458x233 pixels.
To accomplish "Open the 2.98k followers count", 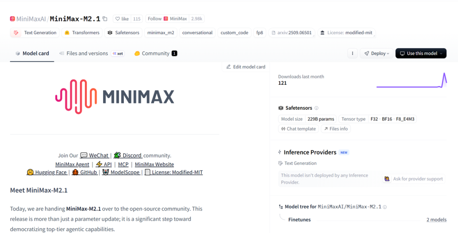I will tap(197, 19).
